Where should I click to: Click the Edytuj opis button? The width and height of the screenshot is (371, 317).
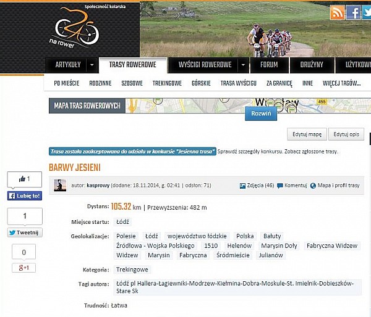pyautogui.click(x=346, y=134)
